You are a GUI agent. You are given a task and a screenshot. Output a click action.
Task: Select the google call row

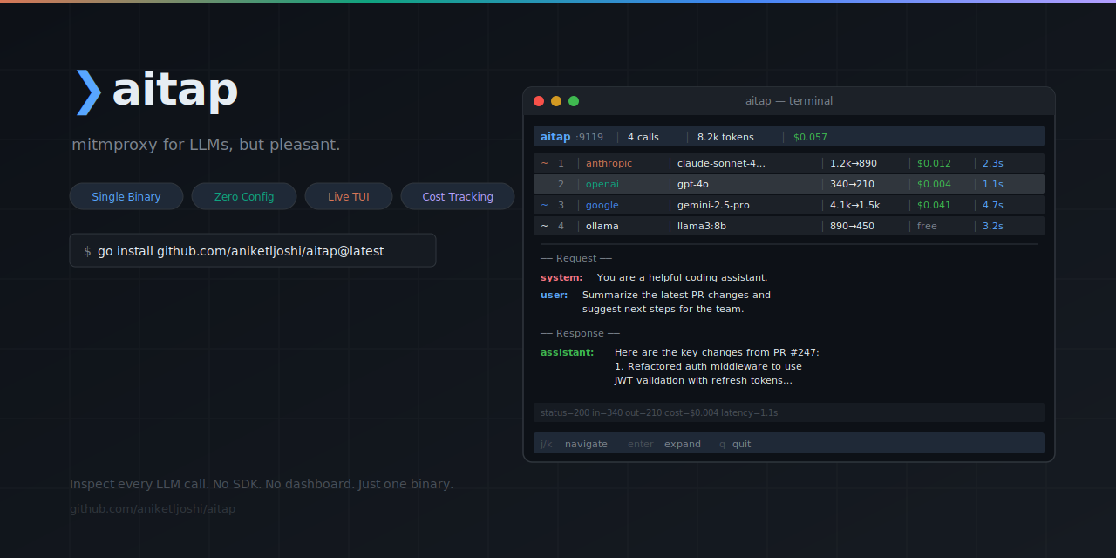point(789,205)
